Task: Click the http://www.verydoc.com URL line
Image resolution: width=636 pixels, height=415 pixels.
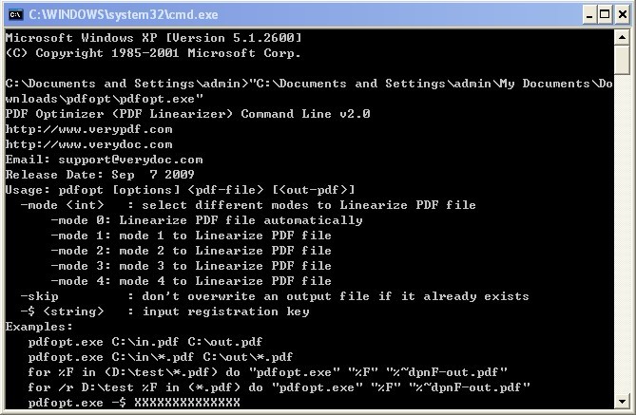Action: tap(88, 144)
